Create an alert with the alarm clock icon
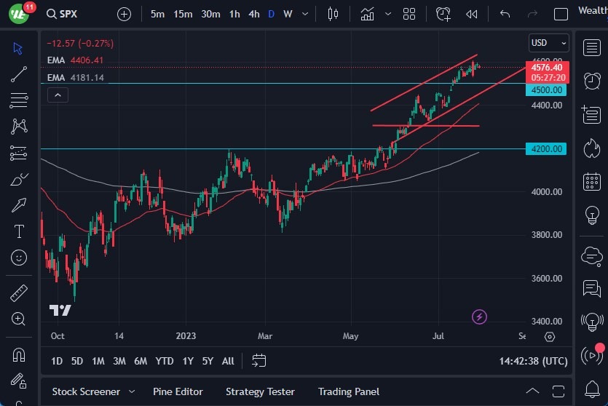 [443, 14]
